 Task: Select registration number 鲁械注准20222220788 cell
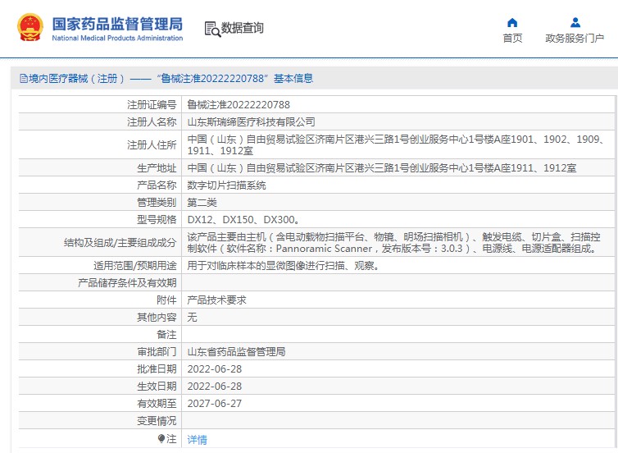coord(239,104)
